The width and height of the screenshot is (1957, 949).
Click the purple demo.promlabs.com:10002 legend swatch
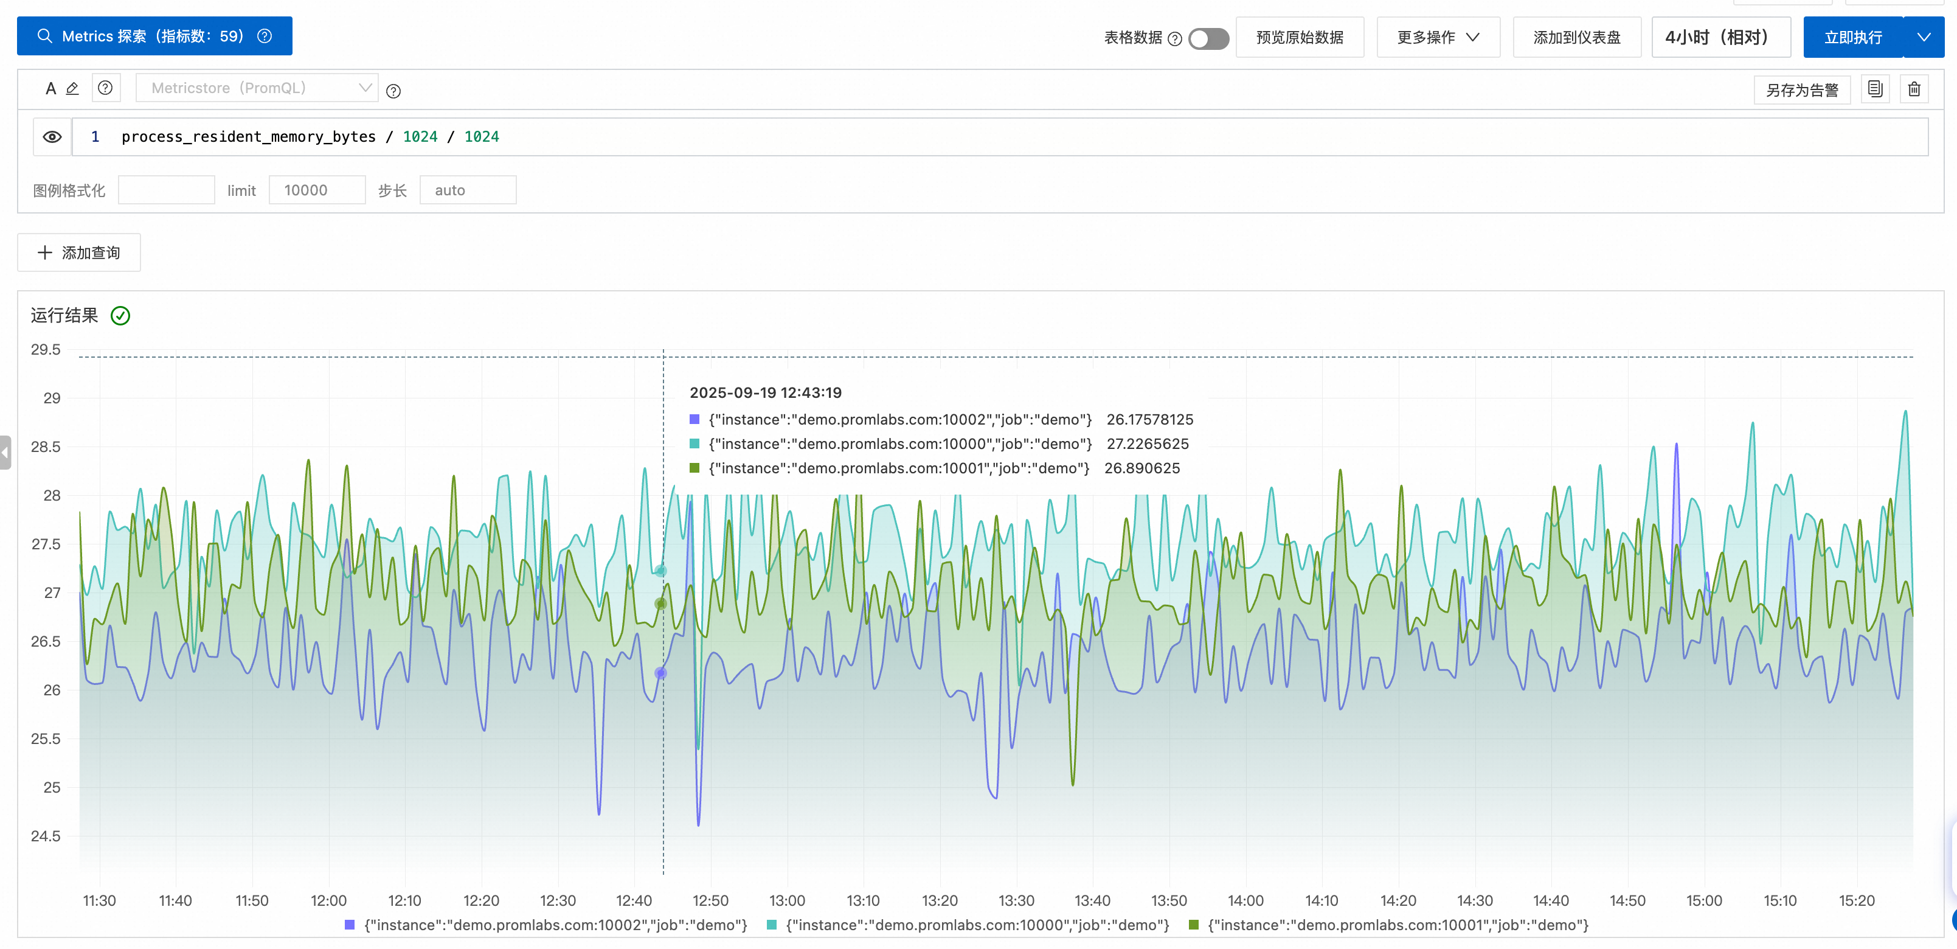[x=350, y=925]
